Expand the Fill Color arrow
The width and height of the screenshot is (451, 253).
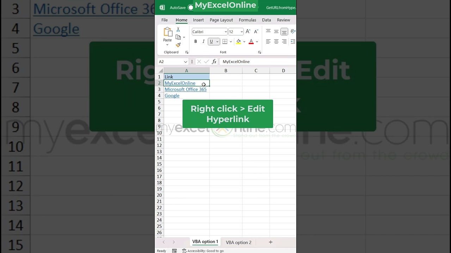coord(244,41)
